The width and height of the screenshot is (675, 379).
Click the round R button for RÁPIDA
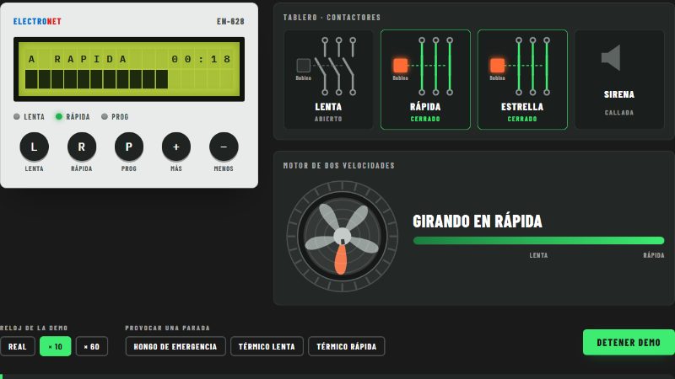pyautogui.click(x=81, y=147)
